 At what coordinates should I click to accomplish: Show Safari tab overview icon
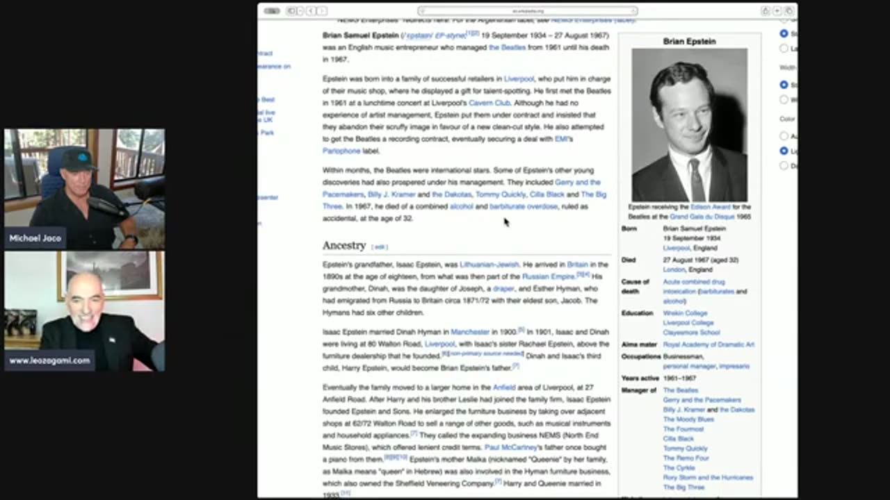tap(788, 11)
